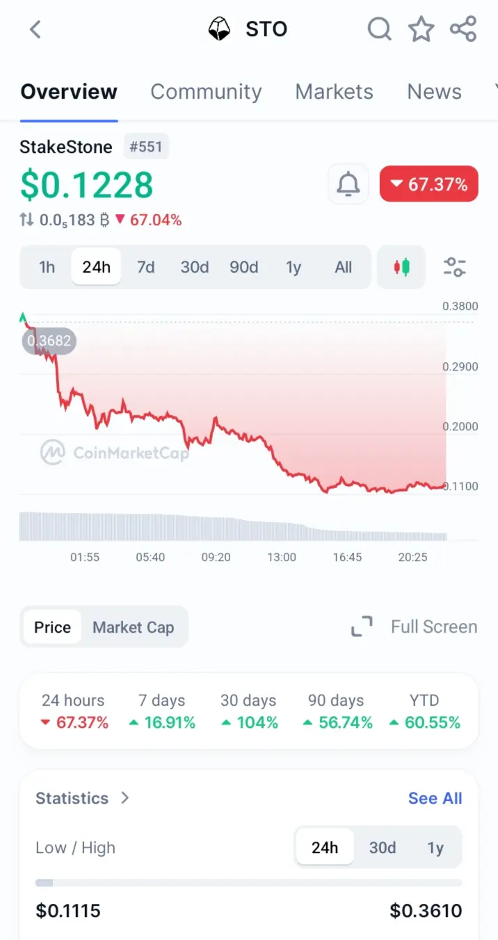This screenshot has width=498, height=940.
Task: Tap the share icon
Action: [x=463, y=29]
